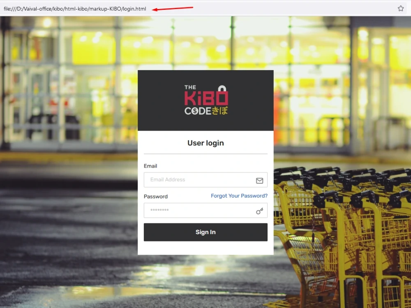Focus the Password input field
Screen dimensions: 411x308
click(205, 210)
